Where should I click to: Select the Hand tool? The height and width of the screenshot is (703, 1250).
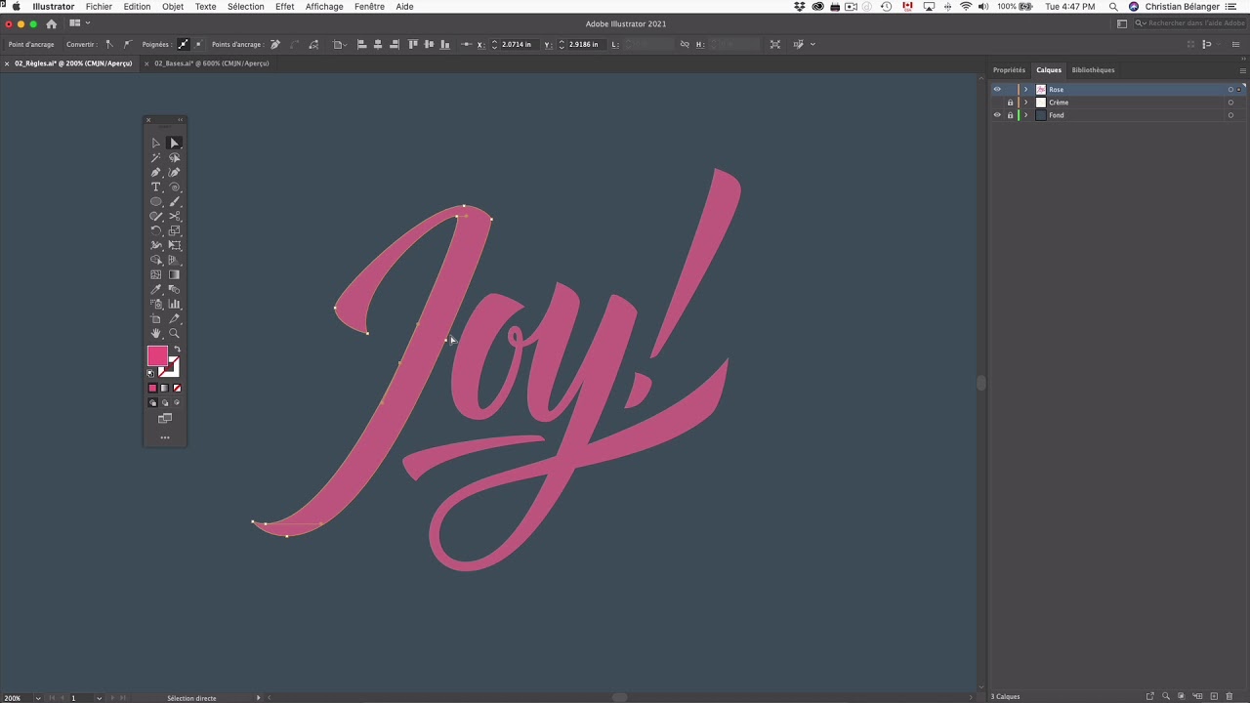coord(155,333)
